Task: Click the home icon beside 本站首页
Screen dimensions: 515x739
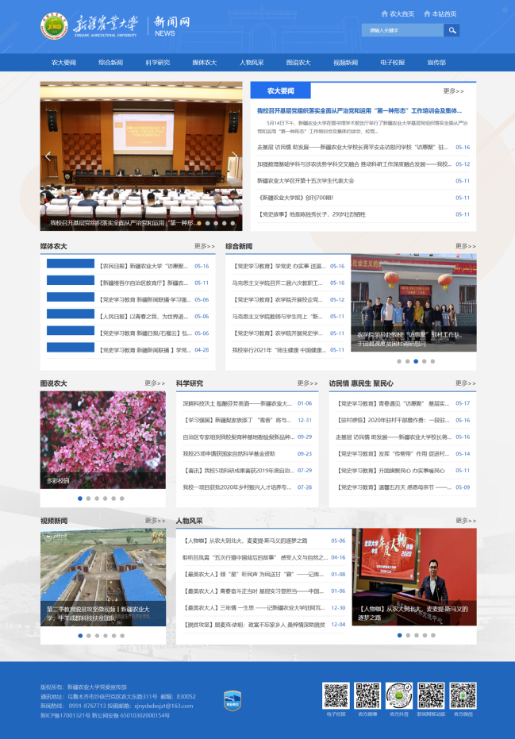Action: [x=427, y=13]
